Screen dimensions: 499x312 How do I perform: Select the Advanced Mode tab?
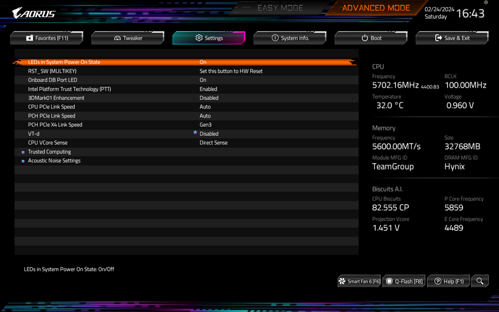point(376,8)
